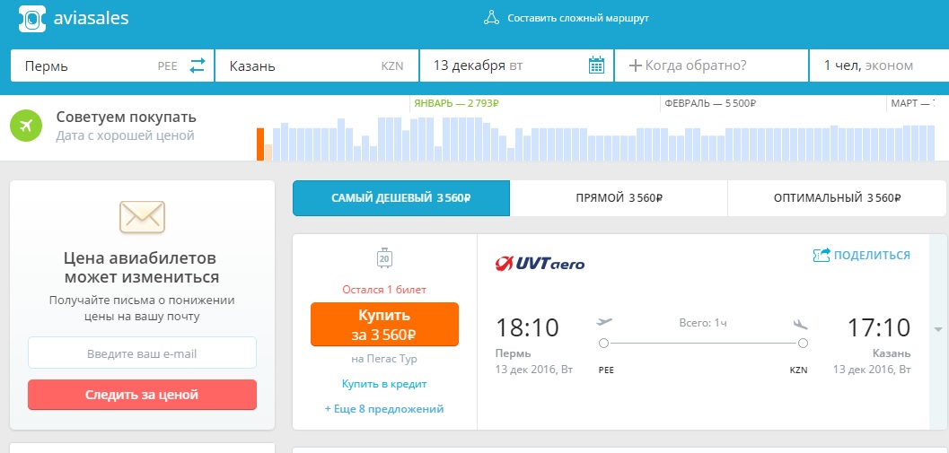The image size is (949, 453).
Task: Click the baggage allowance icon
Action: 384,258
